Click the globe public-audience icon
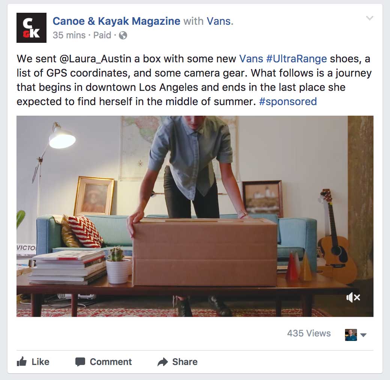This screenshot has width=390, height=380. click(123, 35)
